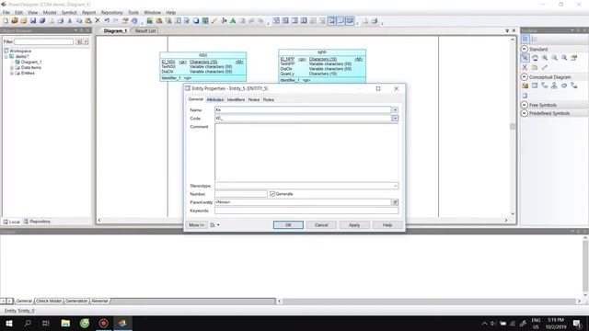Switch to the Attributes tab
Viewport: 589px width, 331px height.
point(215,100)
